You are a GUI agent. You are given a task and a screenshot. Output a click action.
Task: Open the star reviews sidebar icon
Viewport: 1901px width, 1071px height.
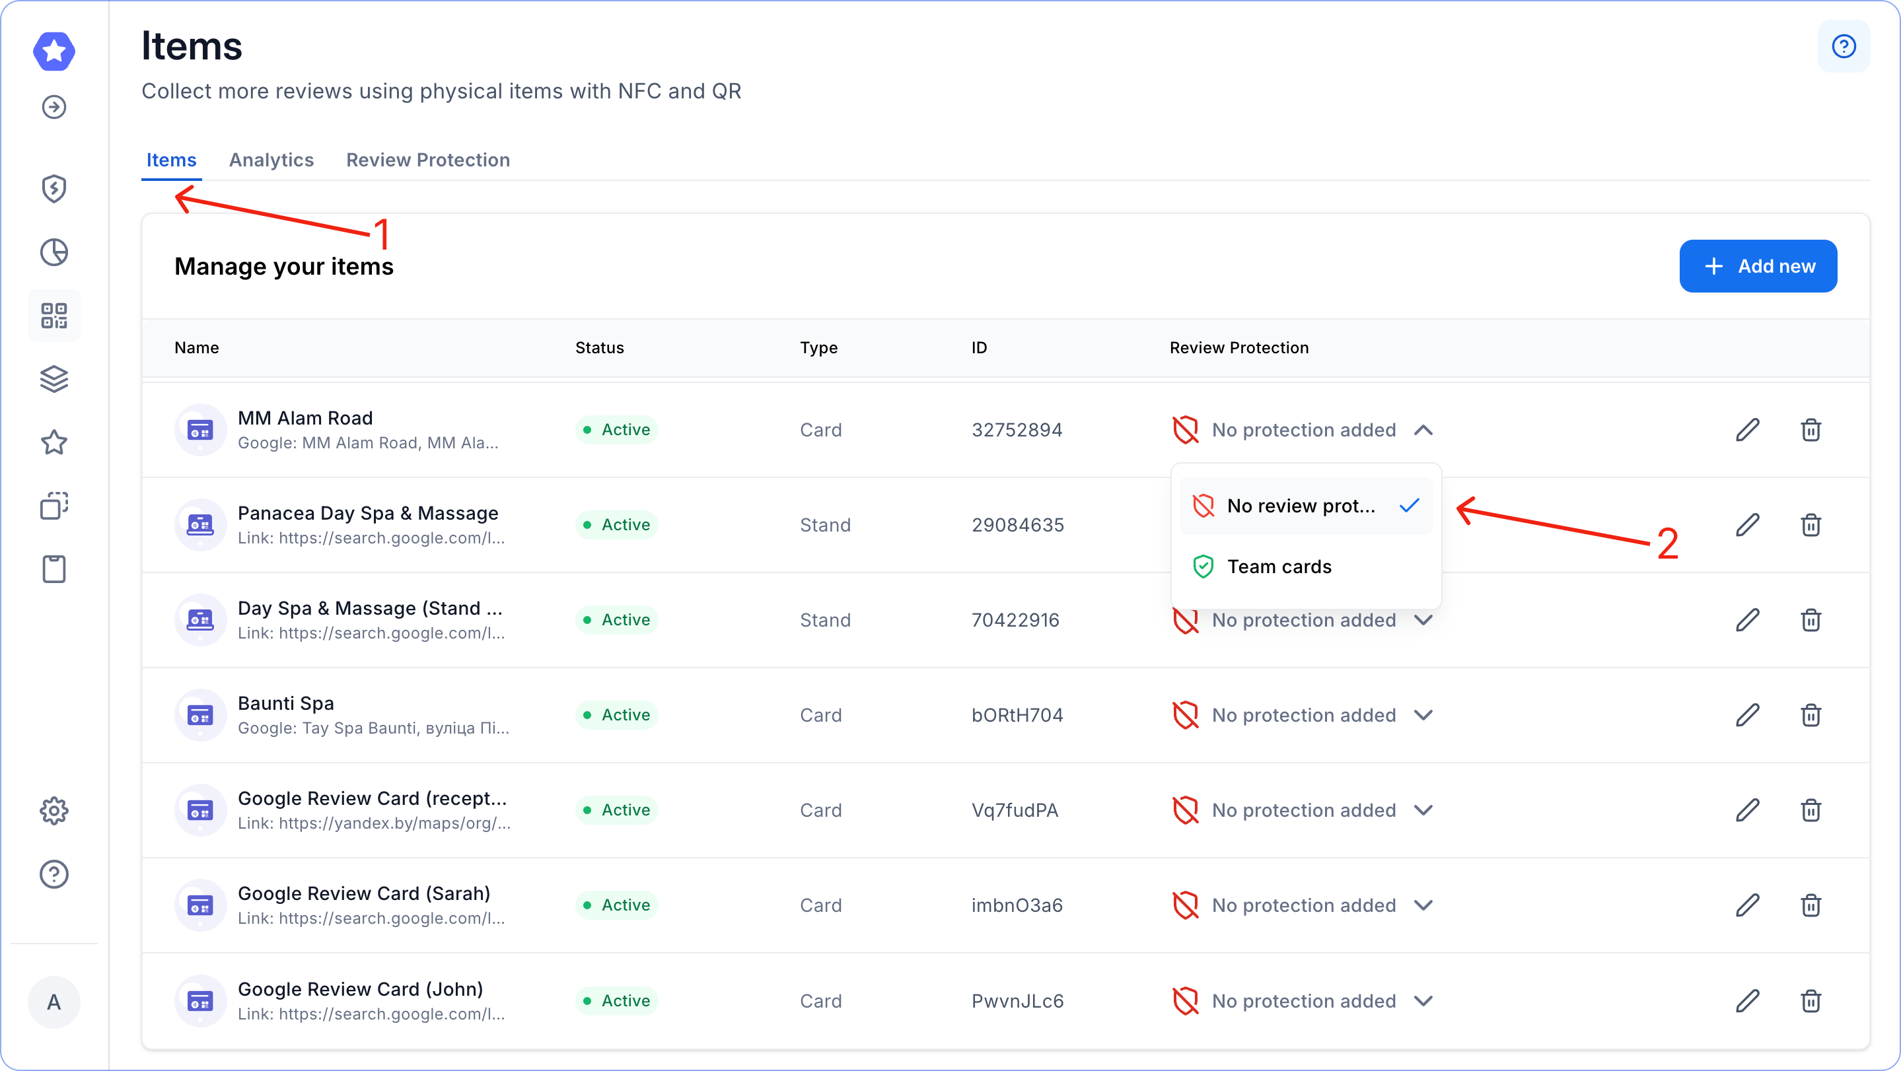(x=54, y=442)
